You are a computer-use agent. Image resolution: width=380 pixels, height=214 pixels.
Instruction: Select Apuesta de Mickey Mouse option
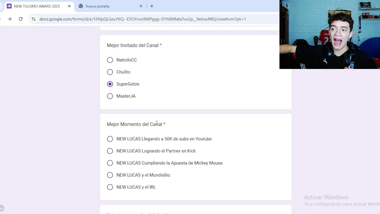(110, 163)
